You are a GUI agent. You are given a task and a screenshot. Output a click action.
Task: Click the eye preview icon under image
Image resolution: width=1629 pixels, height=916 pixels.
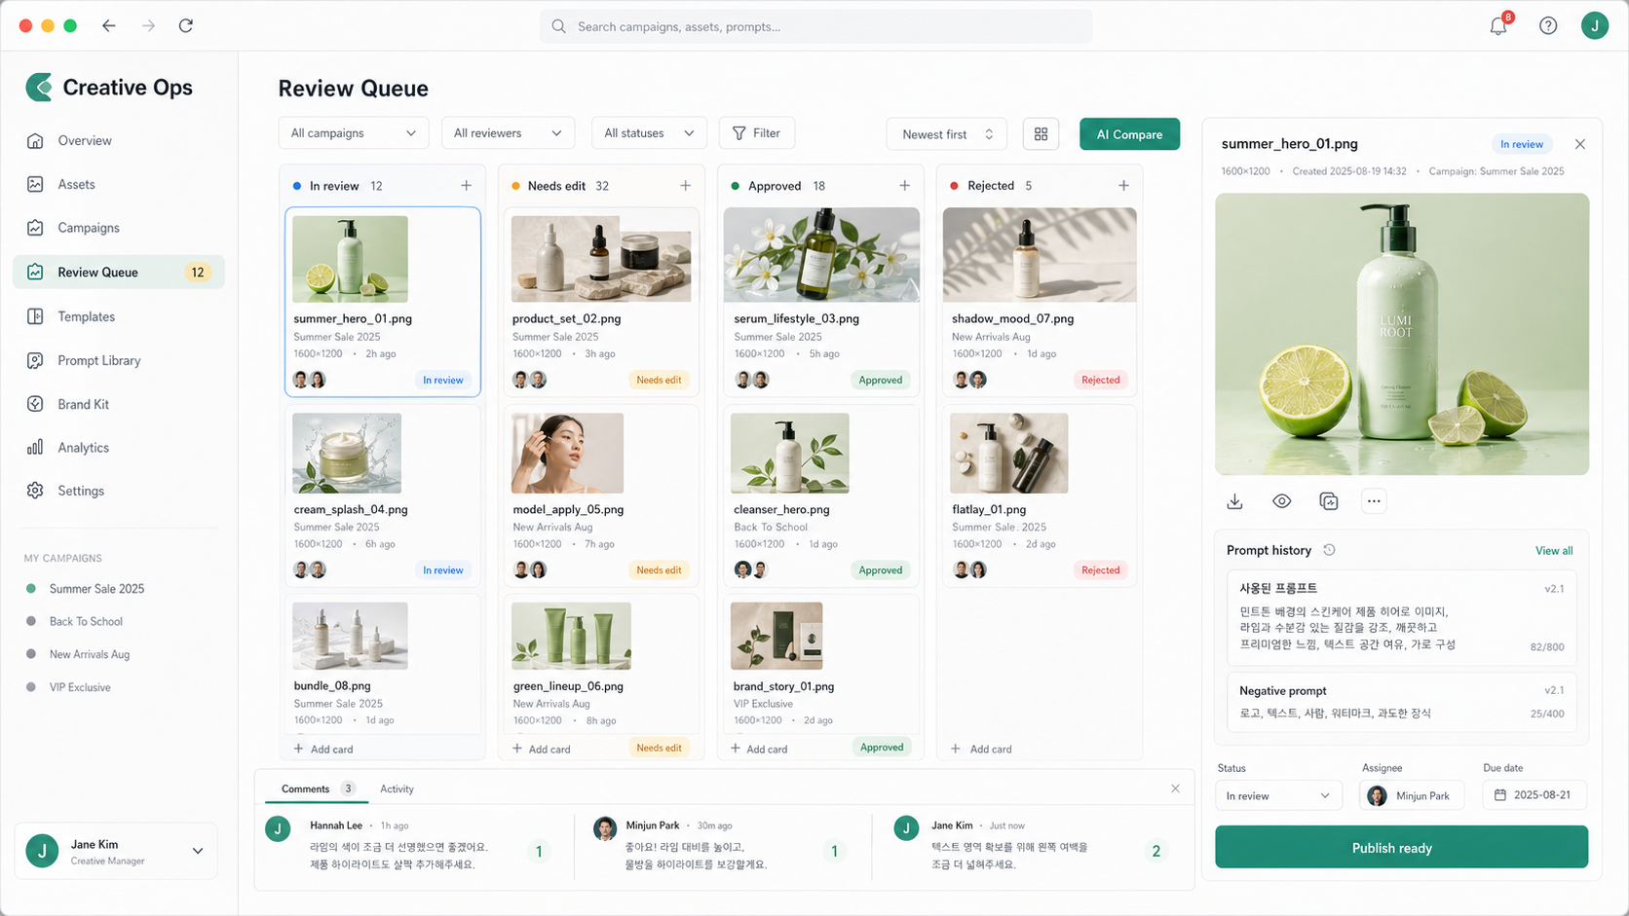[x=1281, y=501]
